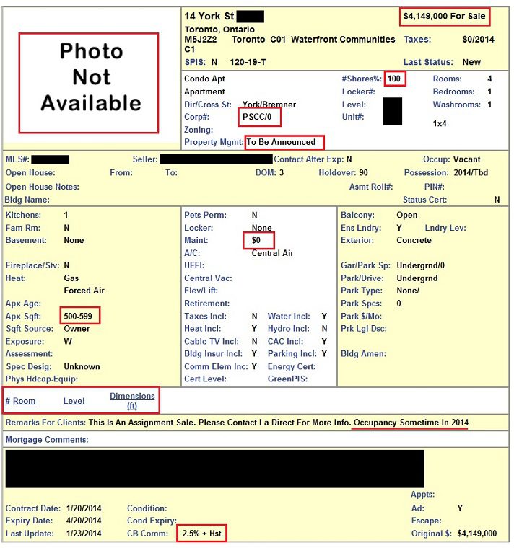514x548 pixels.
Task: Click the Level column header link
Action: coord(74,401)
